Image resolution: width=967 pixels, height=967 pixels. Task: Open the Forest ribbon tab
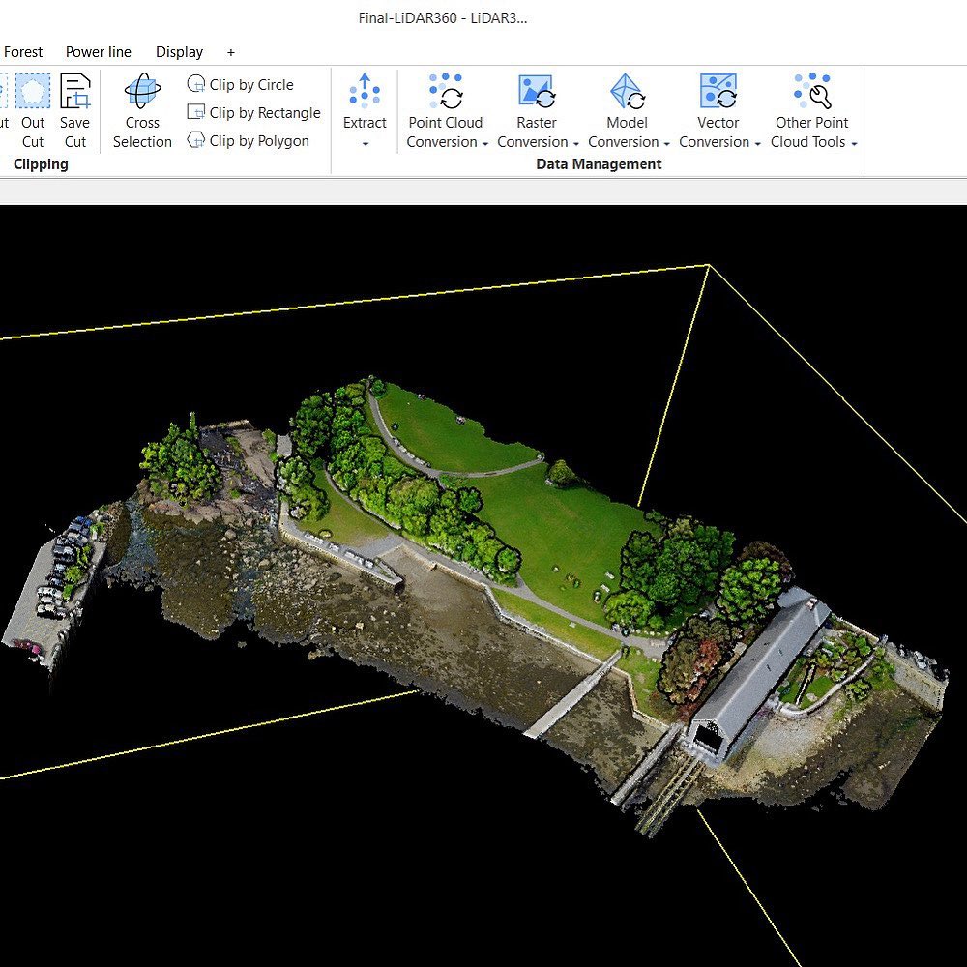(23, 52)
